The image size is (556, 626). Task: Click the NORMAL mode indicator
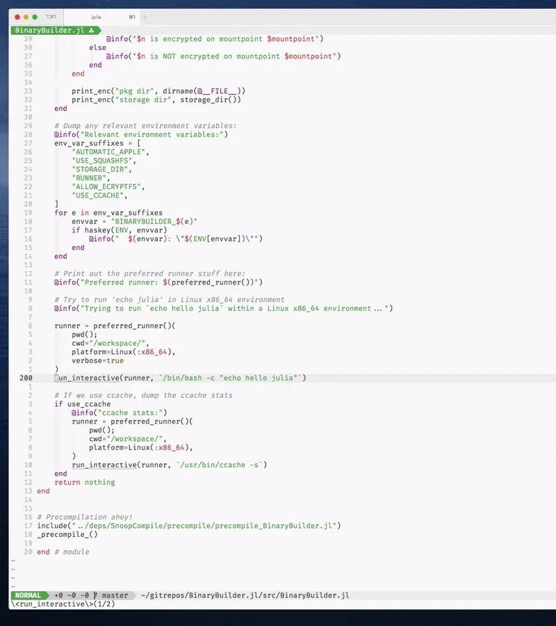click(x=28, y=595)
